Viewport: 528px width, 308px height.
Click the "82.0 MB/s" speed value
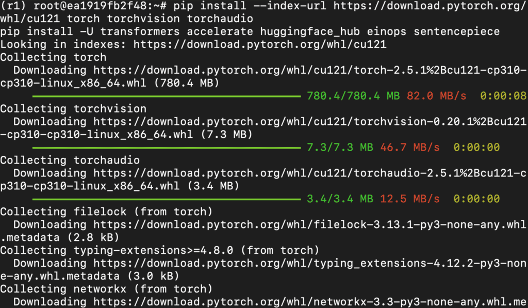coord(436,96)
